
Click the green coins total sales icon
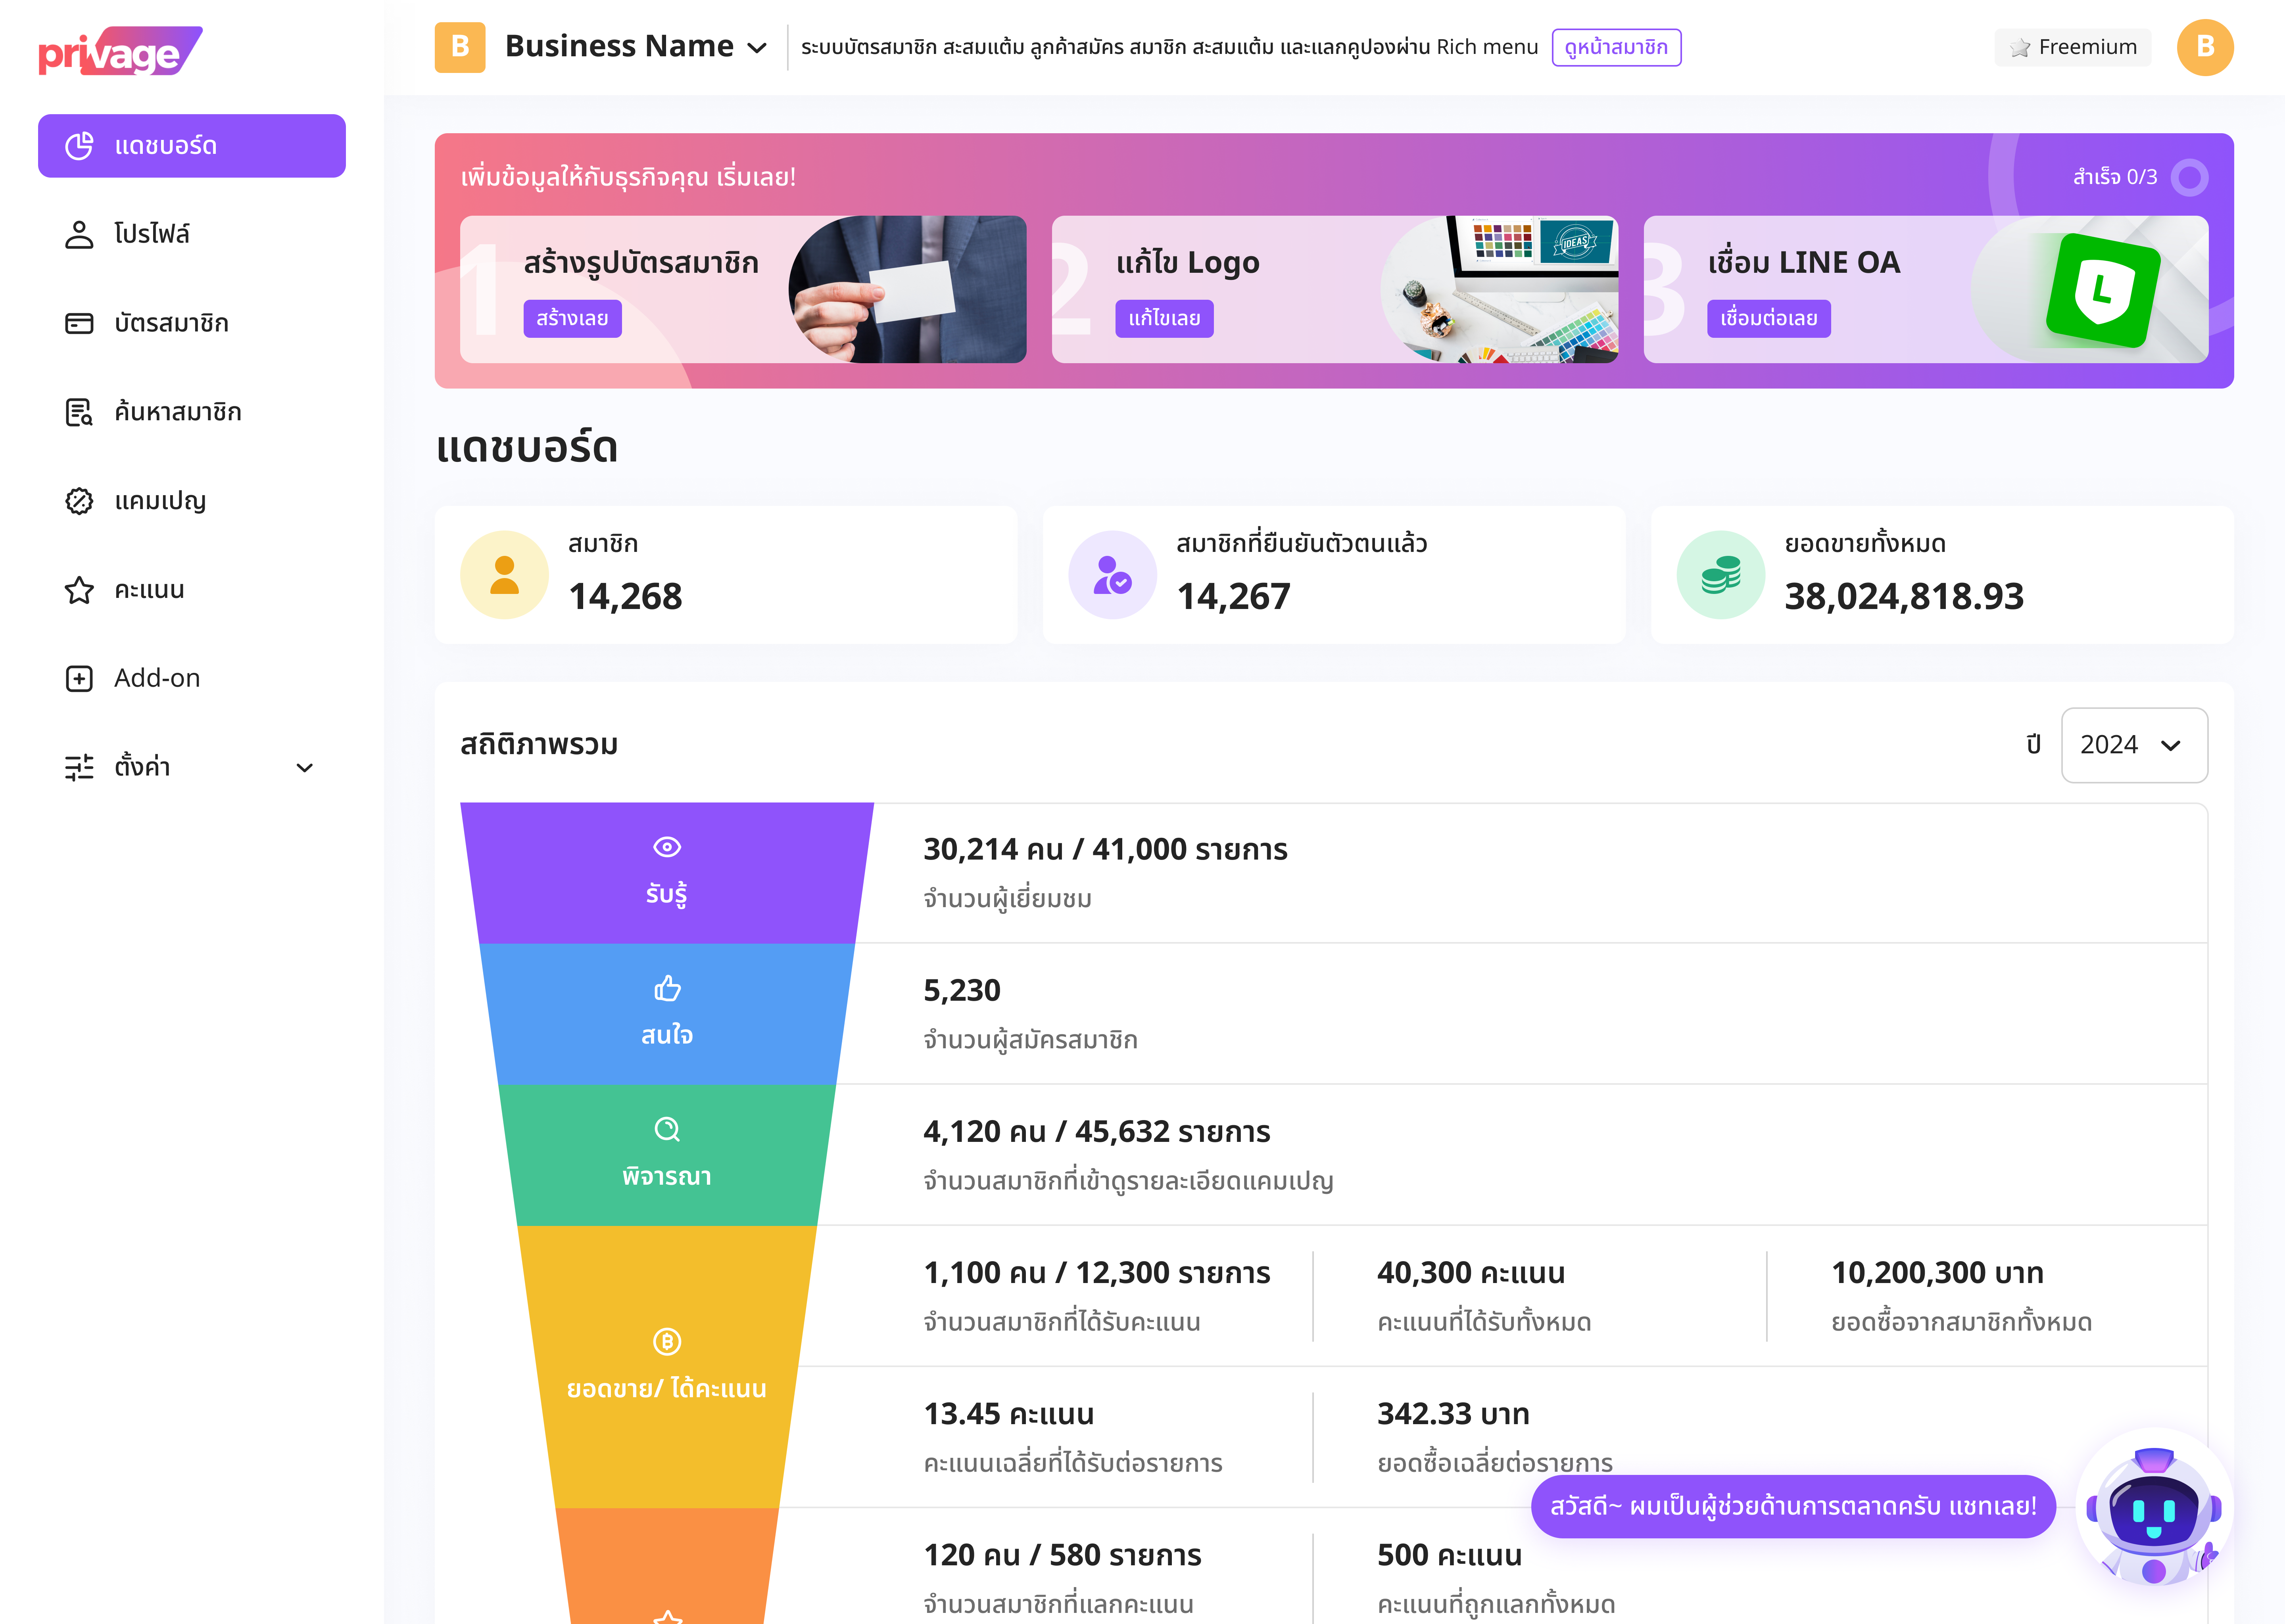[x=1721, y=575]
